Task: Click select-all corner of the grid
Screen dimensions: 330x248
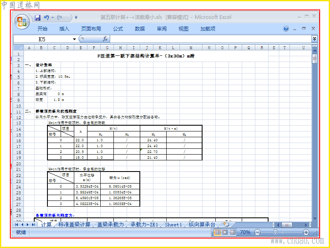Action: pyautogui.click(x=19, y=48)
